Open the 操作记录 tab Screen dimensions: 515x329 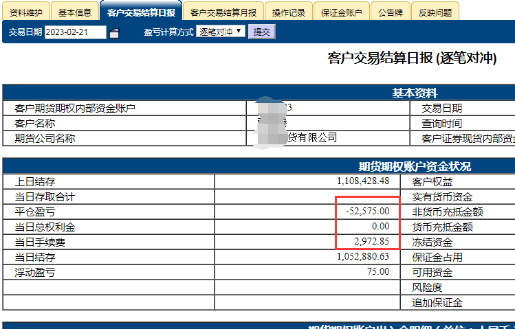point(287,12)
